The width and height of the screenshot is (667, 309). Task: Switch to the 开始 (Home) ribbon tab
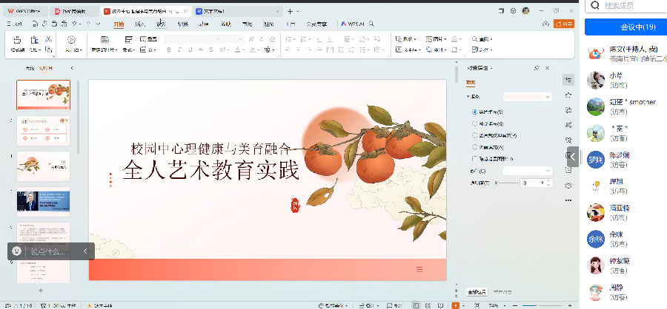[119, 24]
